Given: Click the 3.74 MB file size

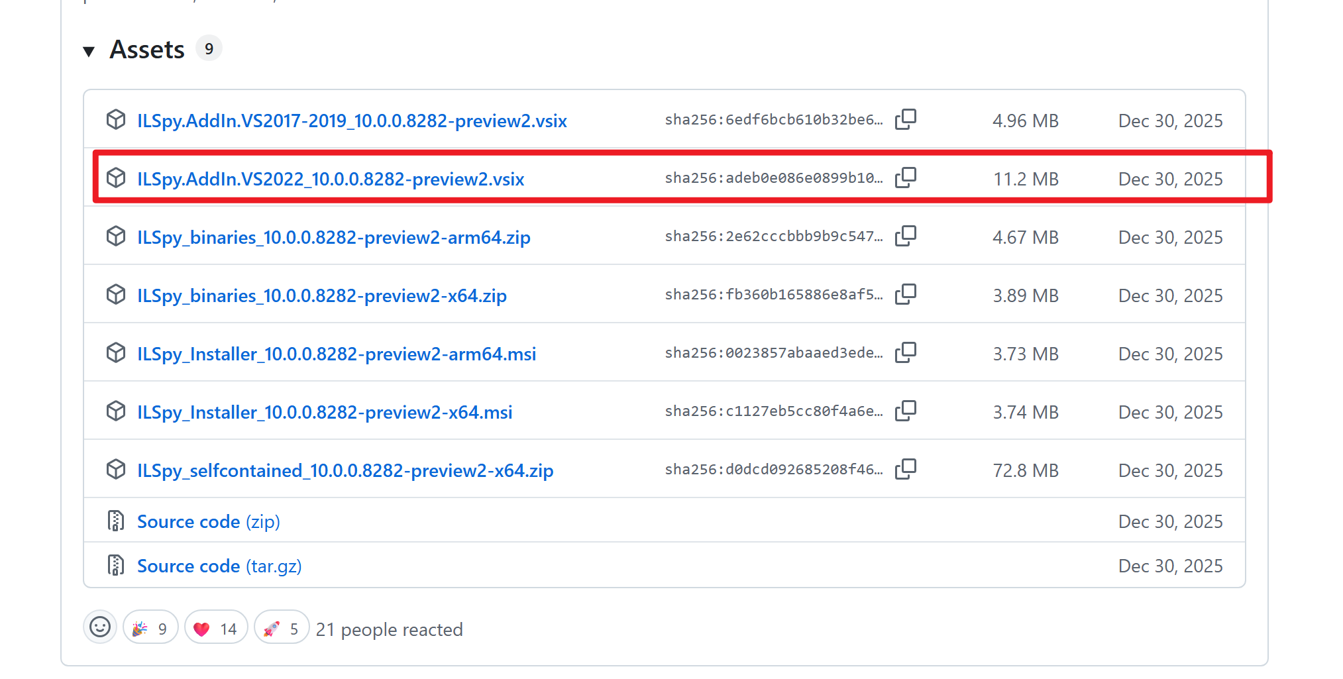Looking at the screenshot, I should [x=1026, y=413].
